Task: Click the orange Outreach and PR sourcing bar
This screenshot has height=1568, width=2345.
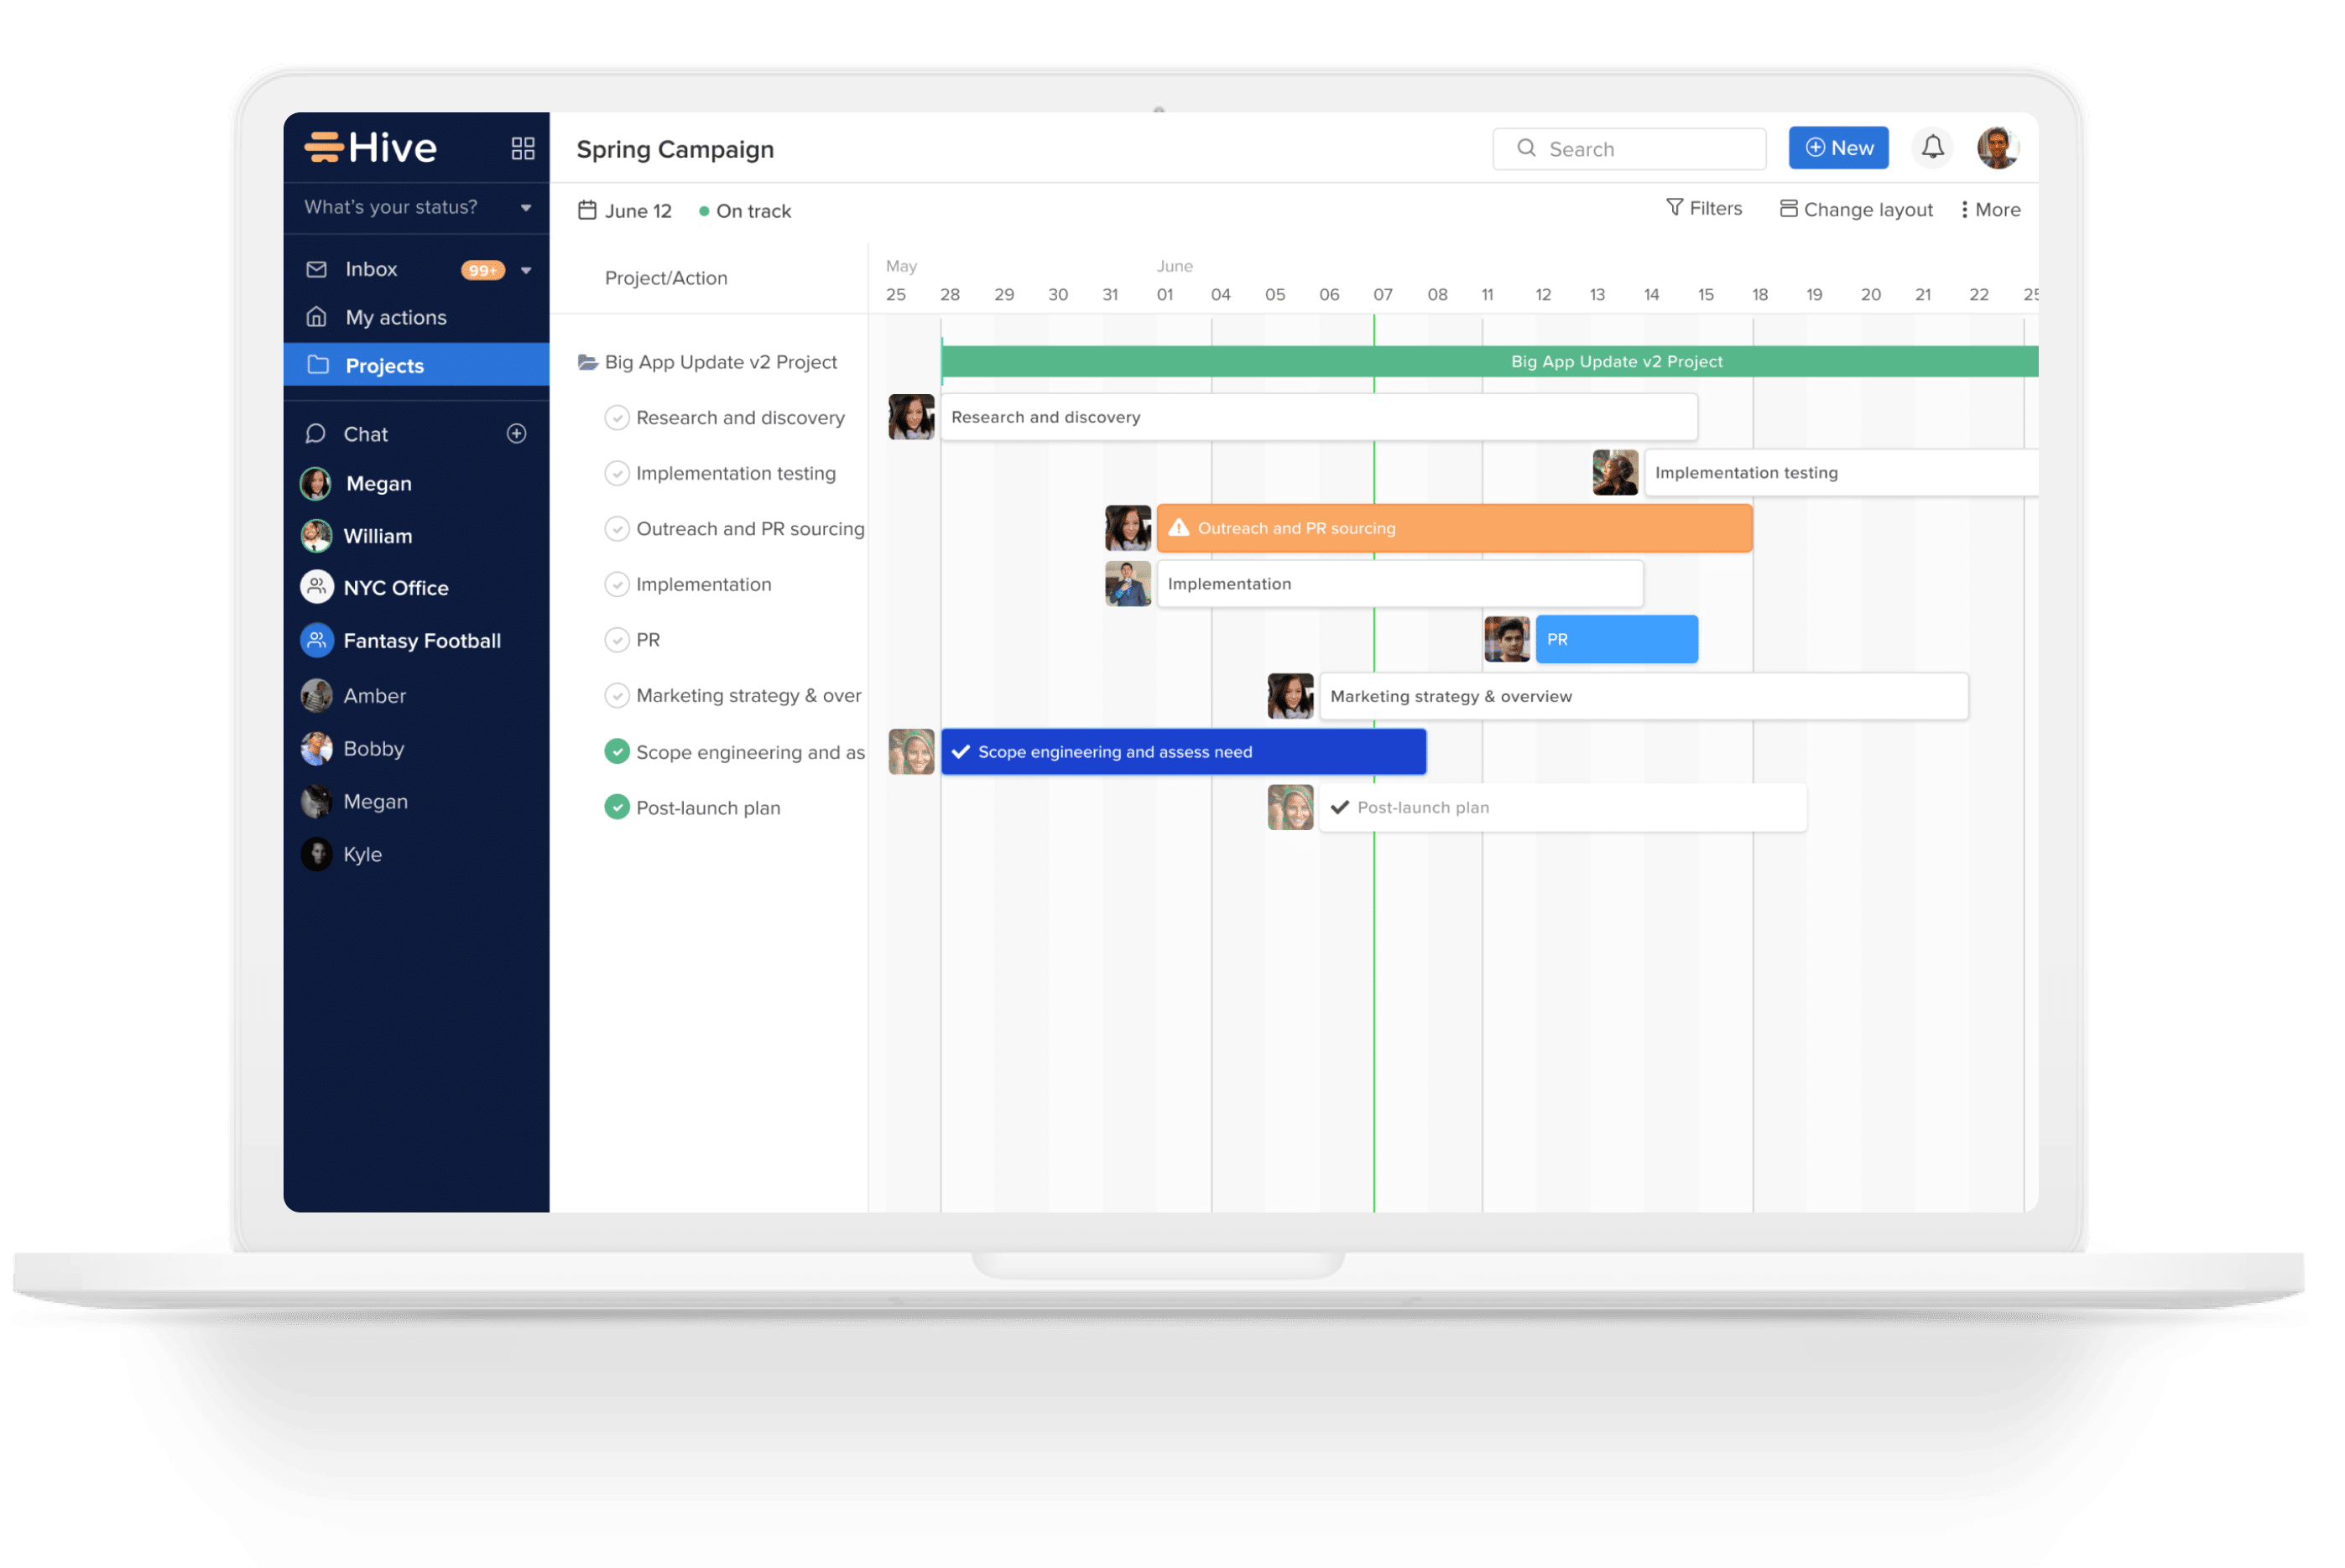Action: (1451, 528)
